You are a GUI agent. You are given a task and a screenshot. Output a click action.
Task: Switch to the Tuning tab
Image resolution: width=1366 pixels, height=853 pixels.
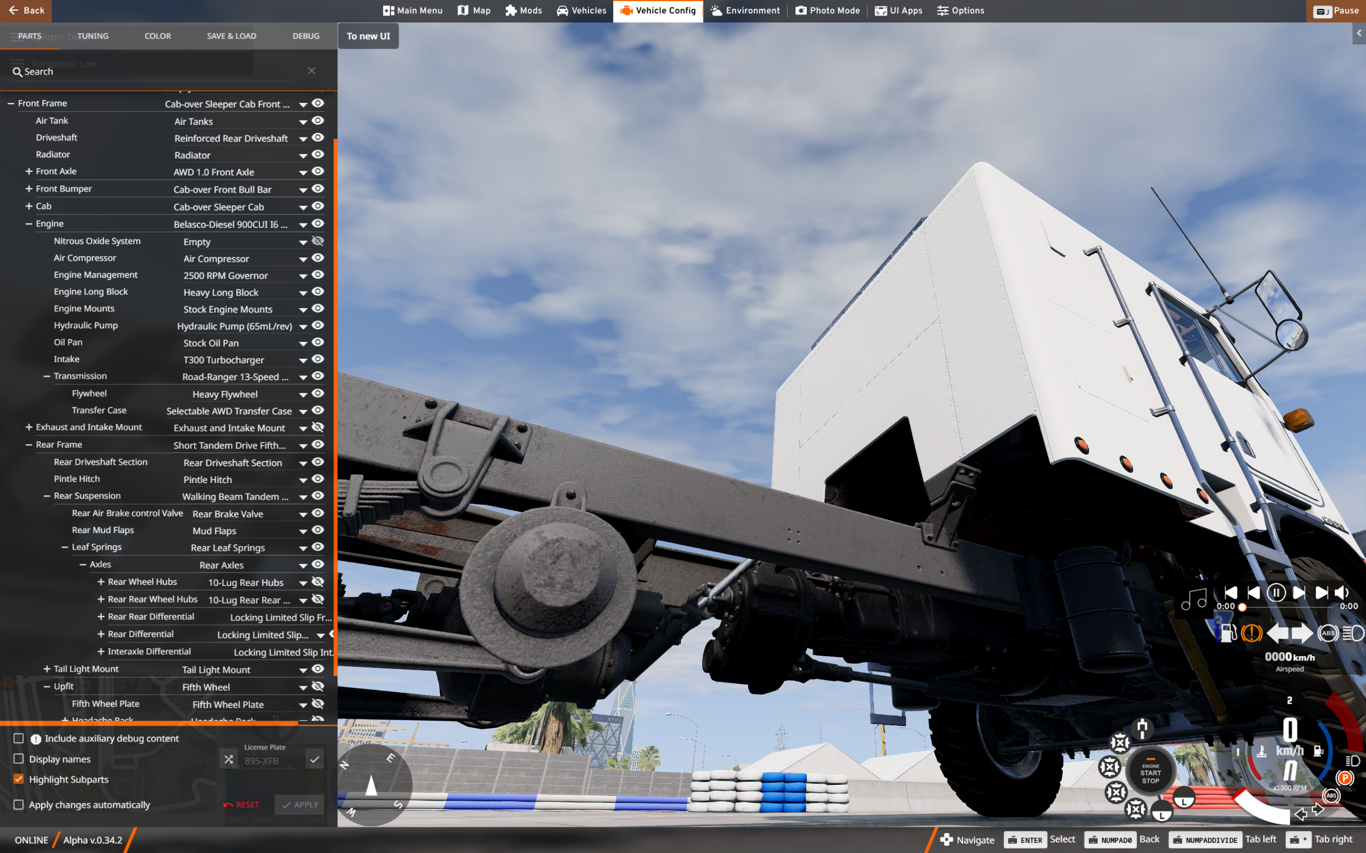(x=92, y=36)
